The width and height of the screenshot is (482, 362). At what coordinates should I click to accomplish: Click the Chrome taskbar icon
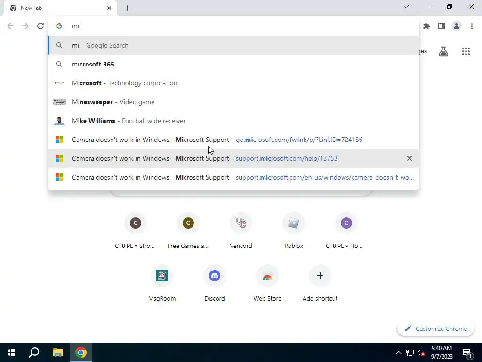(81, 353)
